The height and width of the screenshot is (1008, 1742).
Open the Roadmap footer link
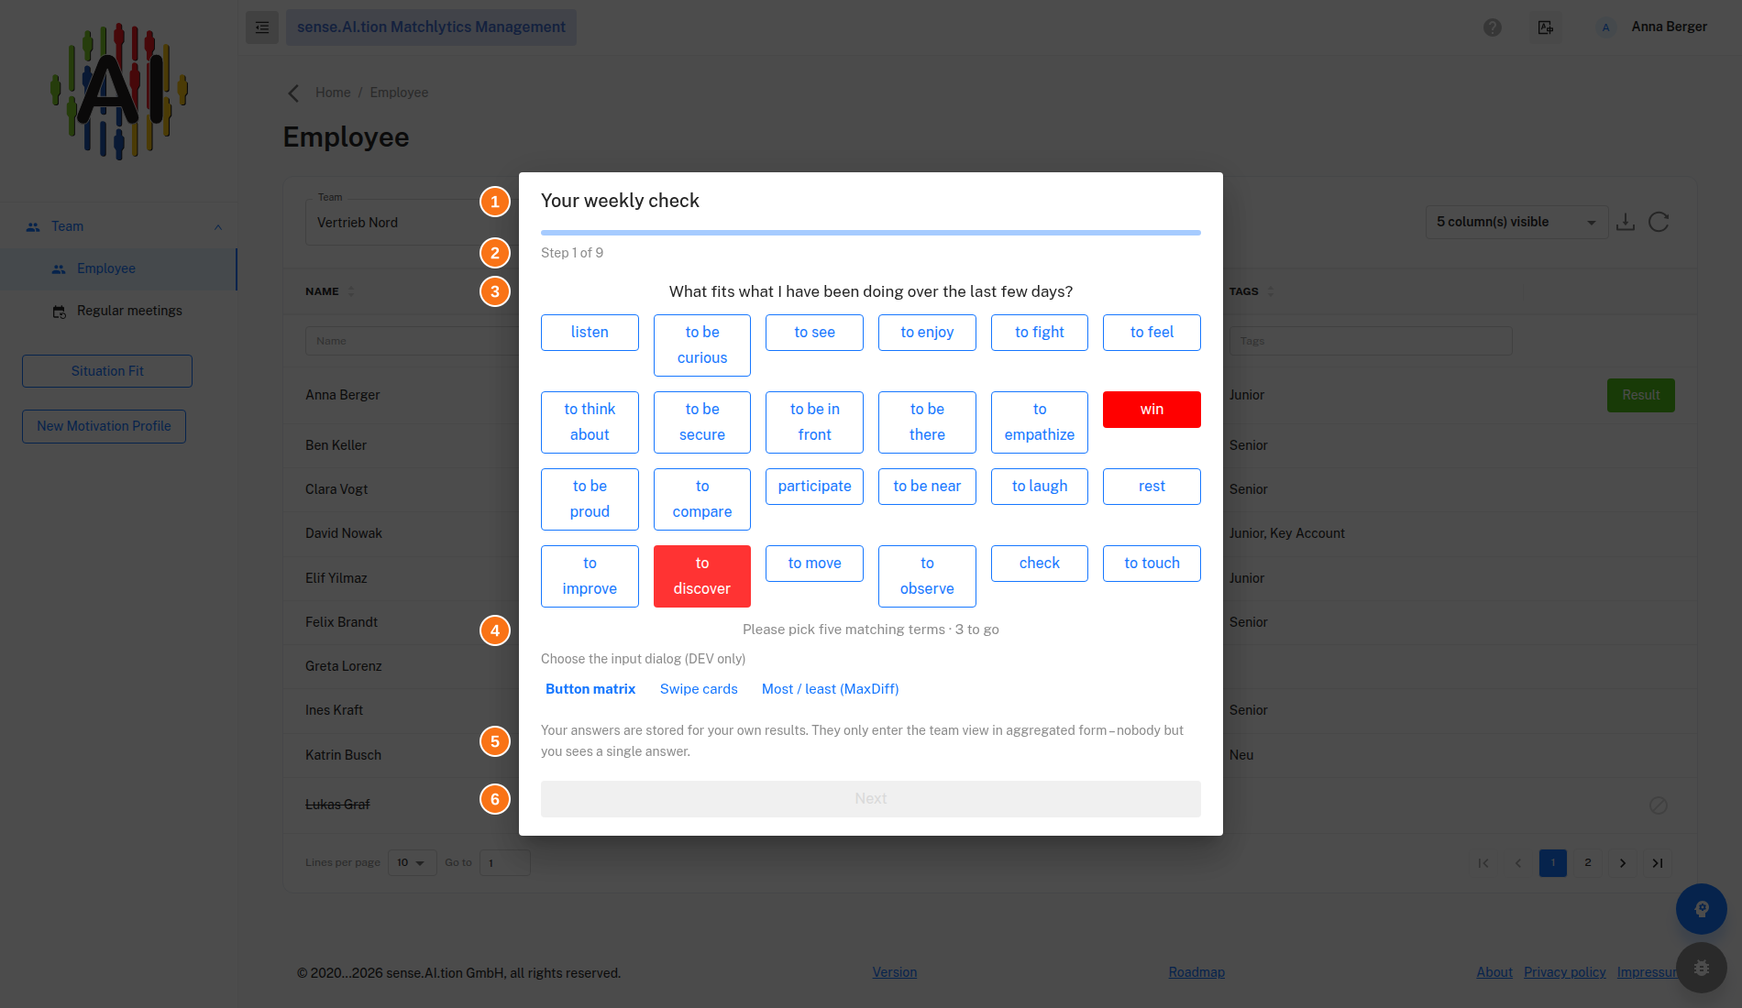tap(1196, 973)
